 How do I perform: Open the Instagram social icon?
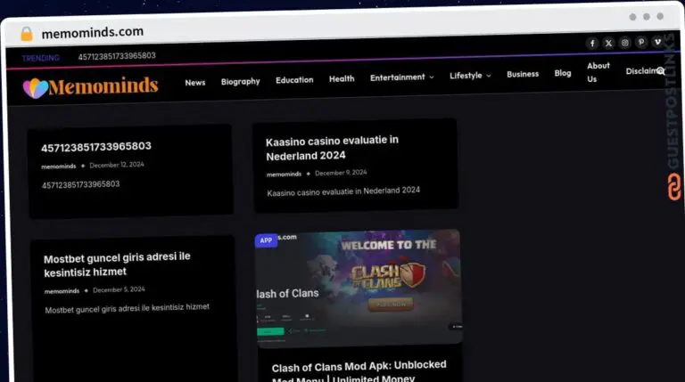point(624,43)
